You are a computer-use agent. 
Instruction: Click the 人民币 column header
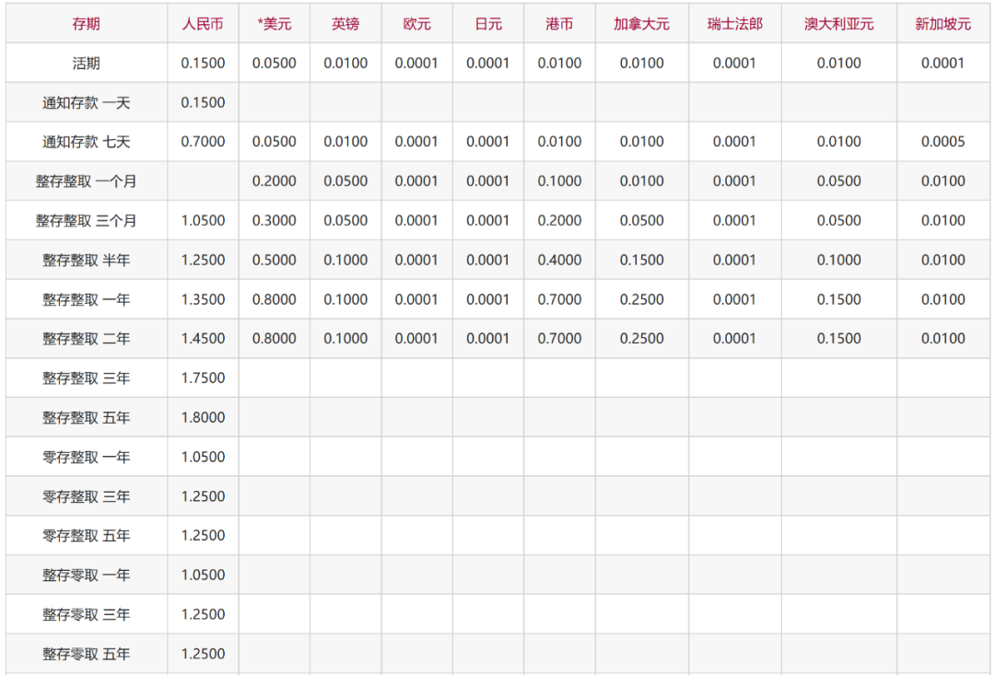(x=203, y=24)
